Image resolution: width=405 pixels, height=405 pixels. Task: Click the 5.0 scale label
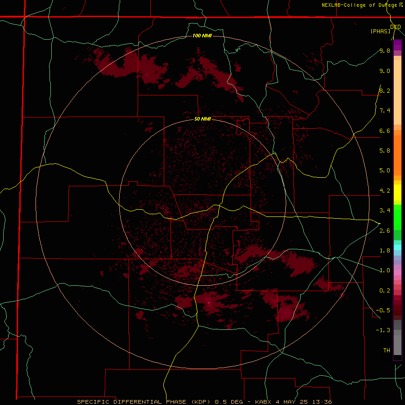385,171
